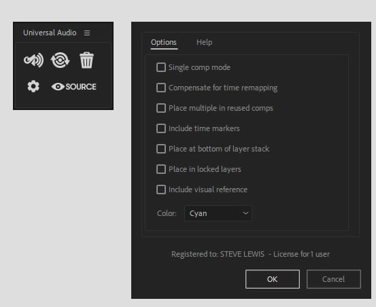Select the Options tab
The height and width of the screenshot is (307, 376).
pos(164,42)
